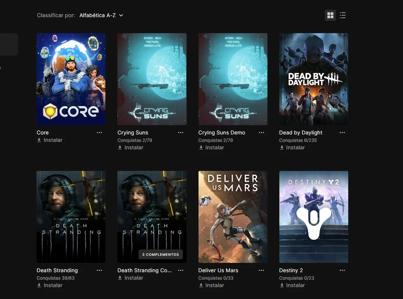
Task: Click Conquistas 39/63 achievements text
Action: coord(55,278)
